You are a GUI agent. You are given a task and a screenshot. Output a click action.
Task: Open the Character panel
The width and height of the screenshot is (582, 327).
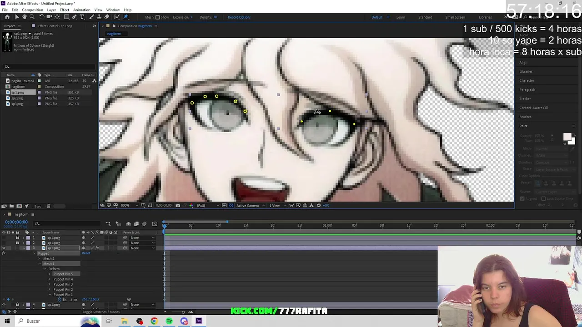pos(527,80)
